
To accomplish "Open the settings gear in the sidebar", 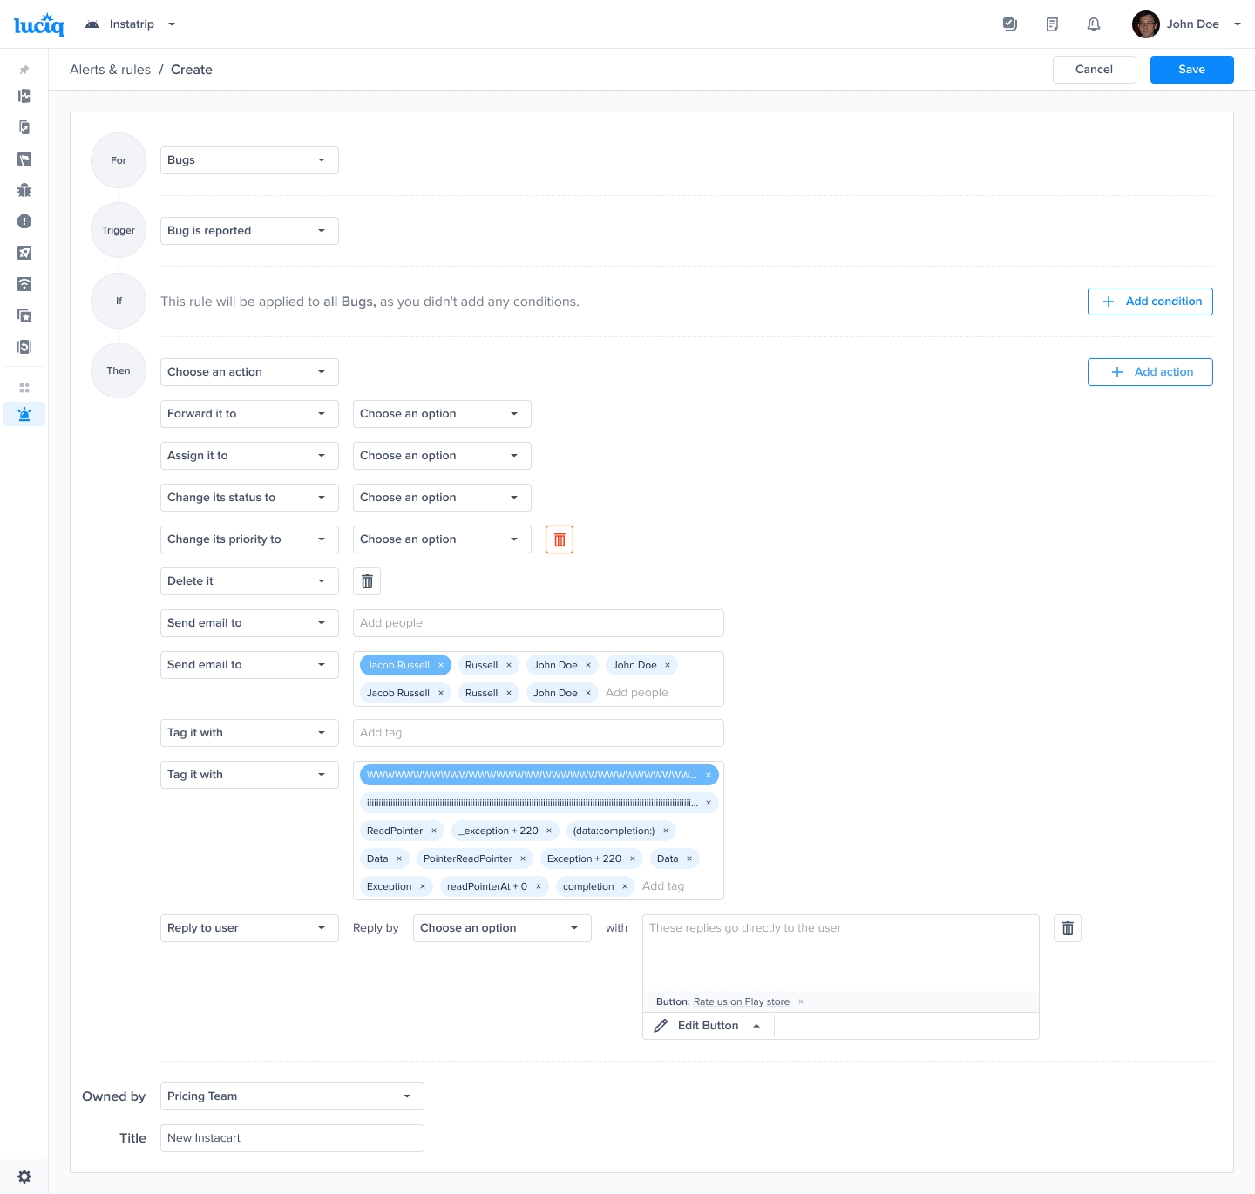I will (24, 1177).
